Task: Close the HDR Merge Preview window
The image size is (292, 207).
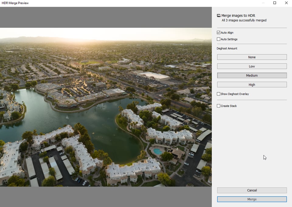Action: [286, 3]
